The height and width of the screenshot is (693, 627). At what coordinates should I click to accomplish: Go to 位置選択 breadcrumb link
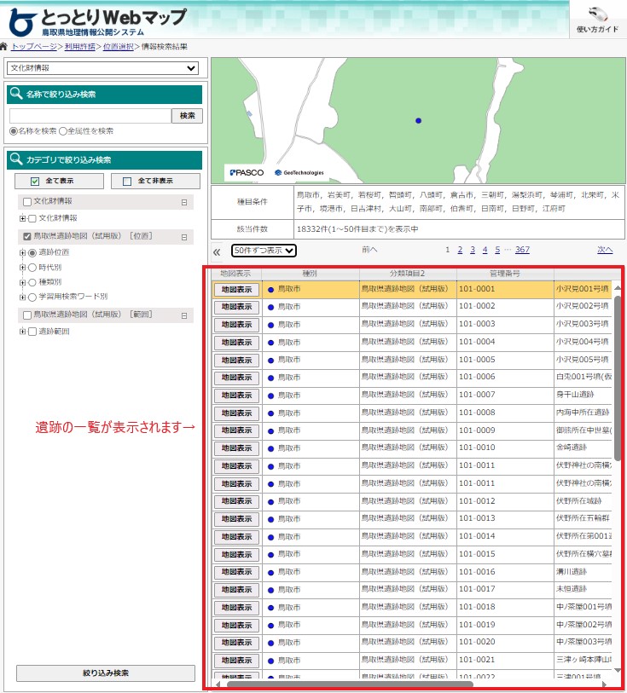point(119,46)
